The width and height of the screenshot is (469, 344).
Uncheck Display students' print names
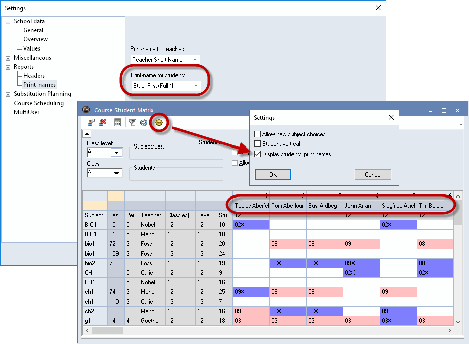(x=258, y=154)
